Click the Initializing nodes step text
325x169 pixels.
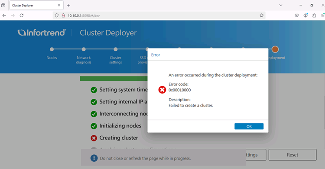[x=120, y=126]
